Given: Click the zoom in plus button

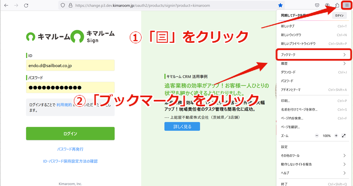Looking at the screenshot, I should click(x=336, y=136).
